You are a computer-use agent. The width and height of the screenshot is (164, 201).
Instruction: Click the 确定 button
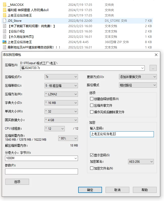click(x=90, y=190)
